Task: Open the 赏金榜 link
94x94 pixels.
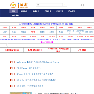Action: pos(61,36)
